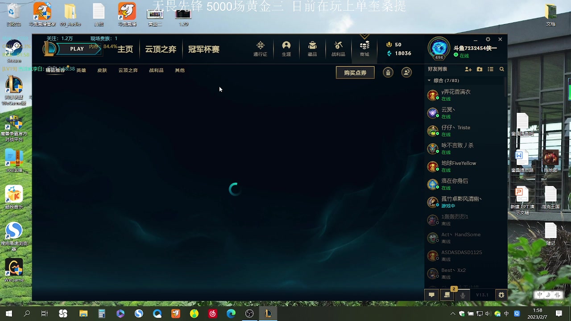The image size is (571, 321).
Task: Open the 回收站 recycle bin
Action: coord(14,15)
